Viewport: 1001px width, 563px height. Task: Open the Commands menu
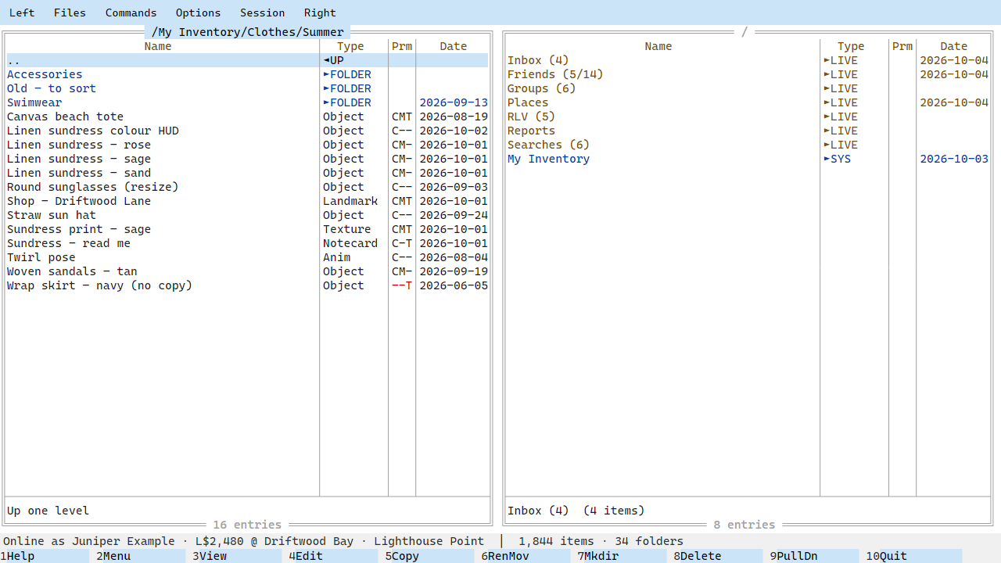pyautogui.click(x=131, y=13)
